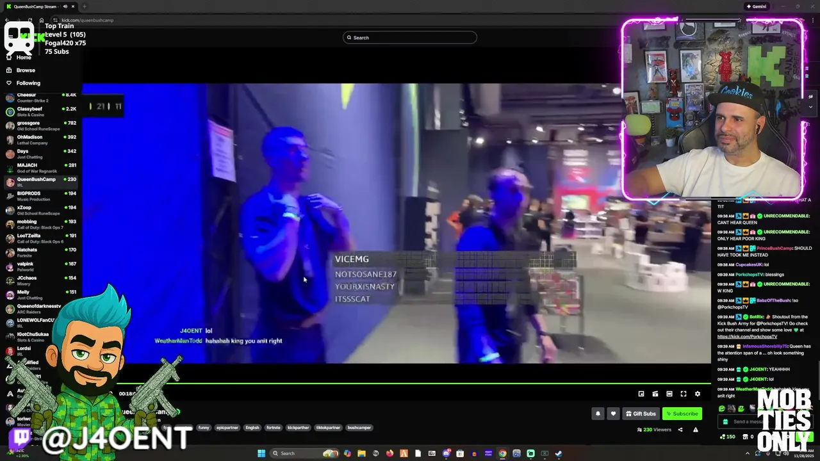Open channel points balance showing 150
This screenshot has height=461, width=820.
click(x=726, y=437)
